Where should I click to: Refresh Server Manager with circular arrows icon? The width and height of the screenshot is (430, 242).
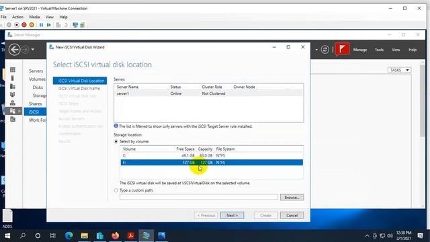(325, 50)
